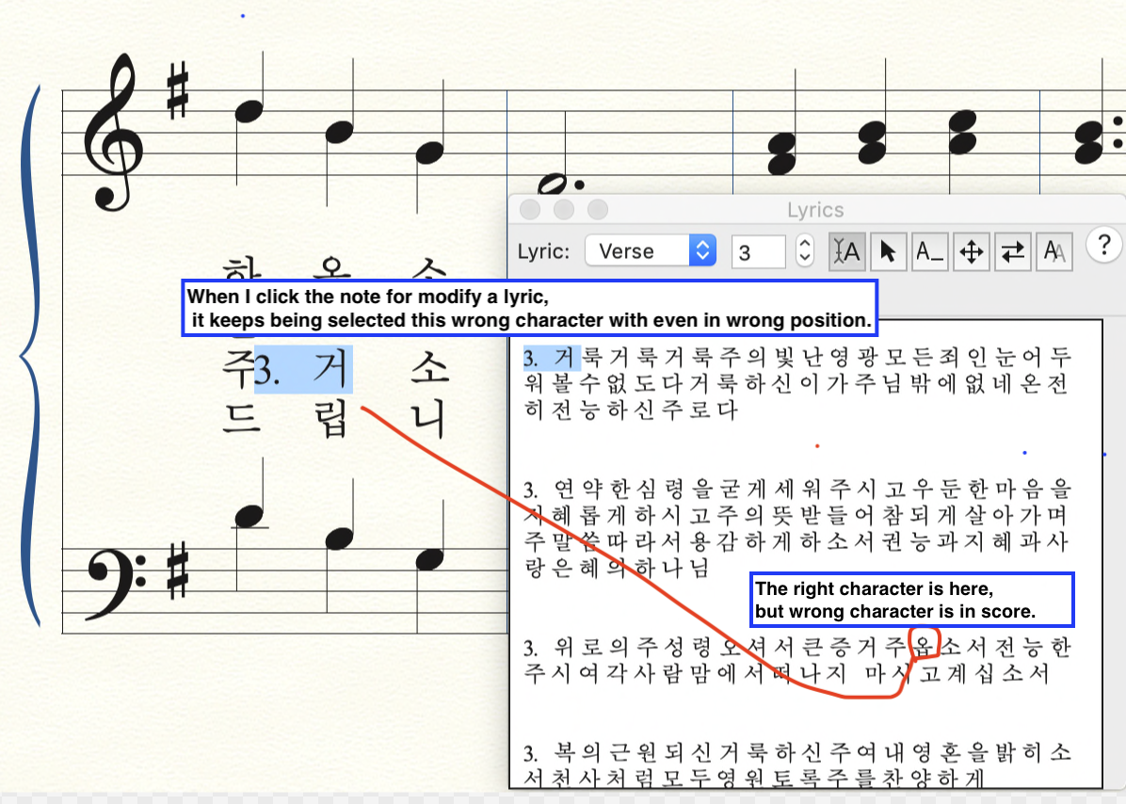Choose the Edit Word Extensions tool
The image size is (1126, 804).
pyautogui.click(x=929, y=251)
